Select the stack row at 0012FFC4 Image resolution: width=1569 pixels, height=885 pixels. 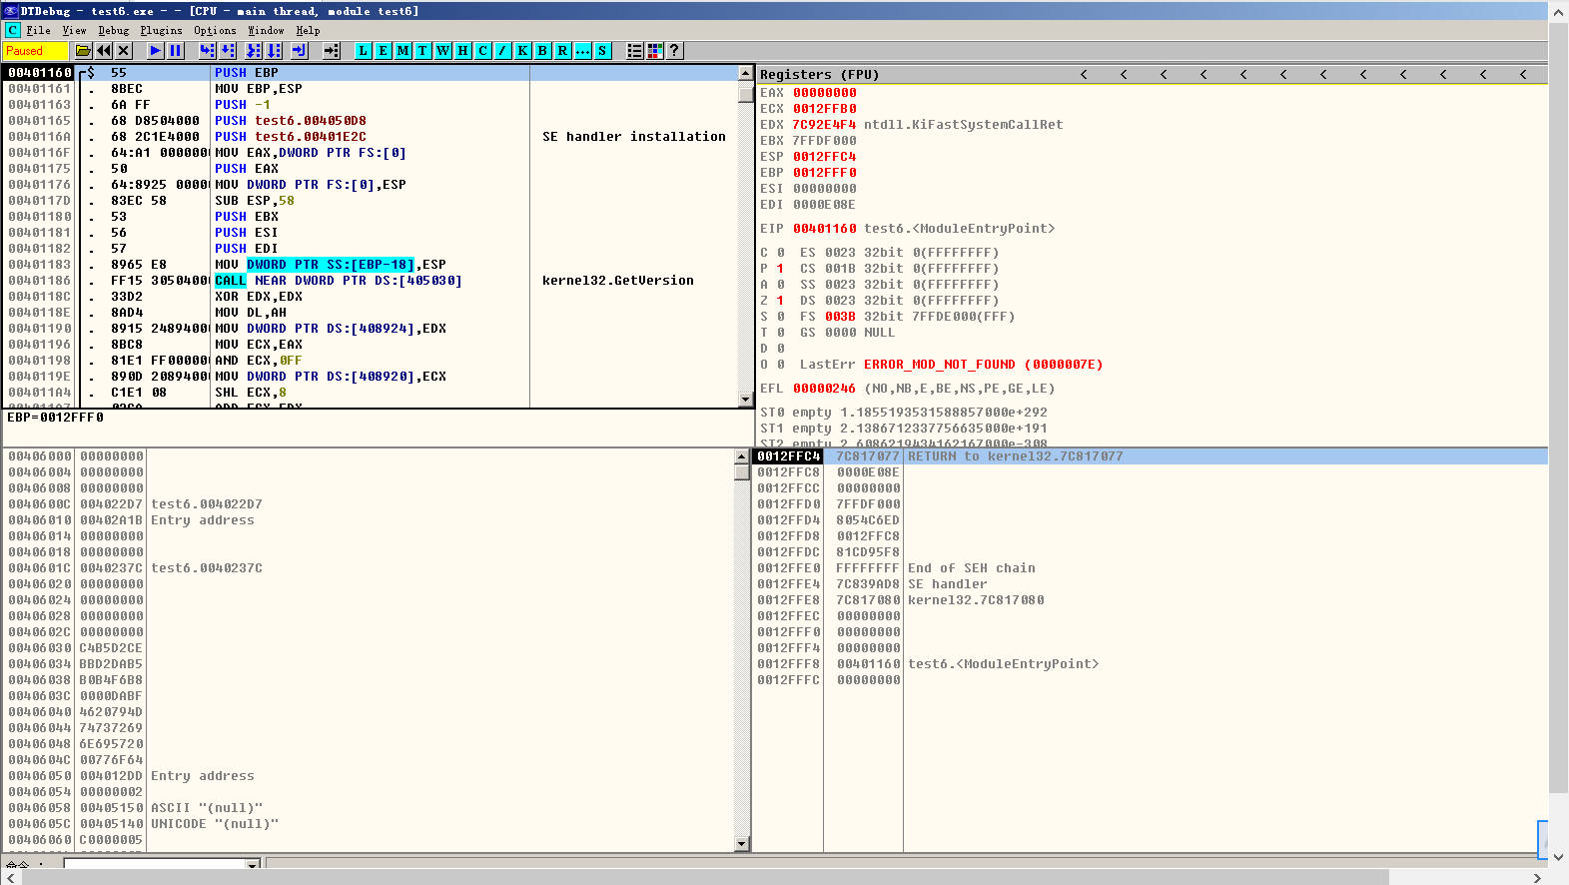click(x=1151, y=456)
